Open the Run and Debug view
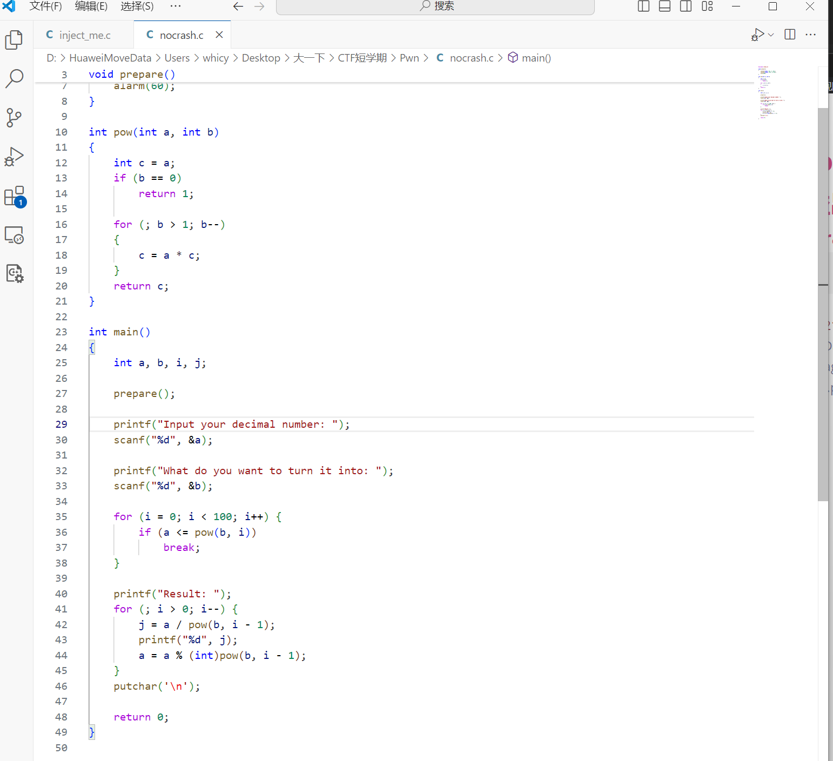This screenshot has height=761, width=833. (14, 157)
